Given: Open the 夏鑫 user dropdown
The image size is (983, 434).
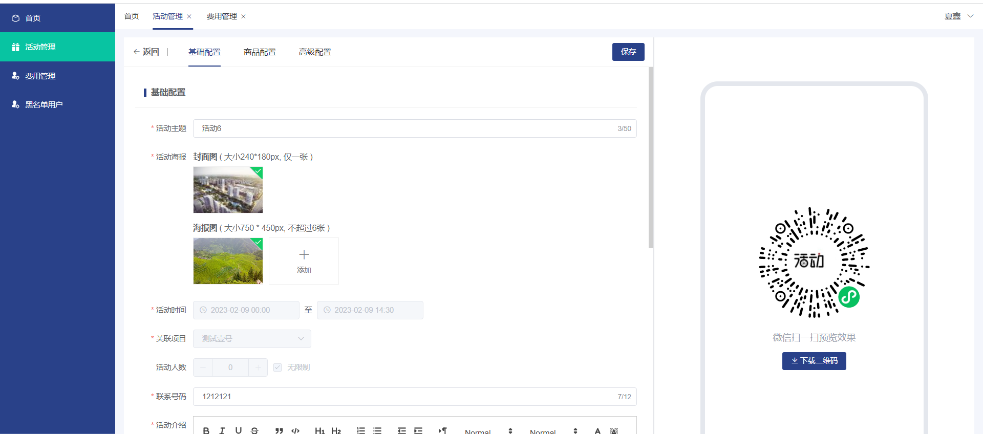Looking at the screenshot, I should 959,16.
